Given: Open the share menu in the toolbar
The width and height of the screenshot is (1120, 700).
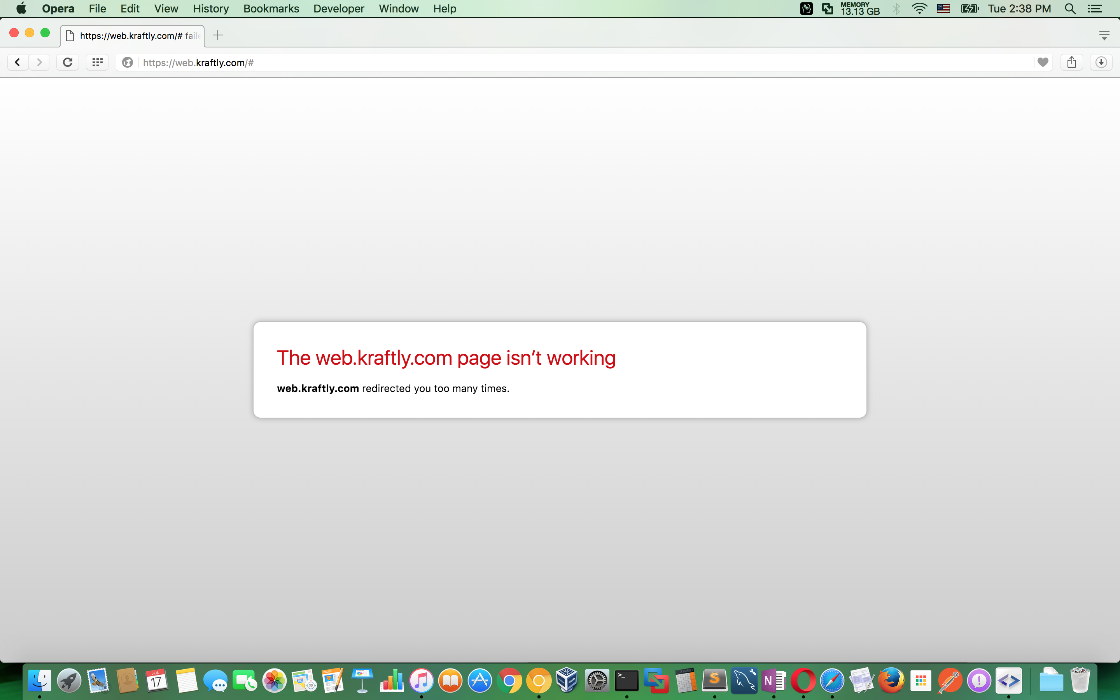Looking at the screenshot, I should [1071, 62].
